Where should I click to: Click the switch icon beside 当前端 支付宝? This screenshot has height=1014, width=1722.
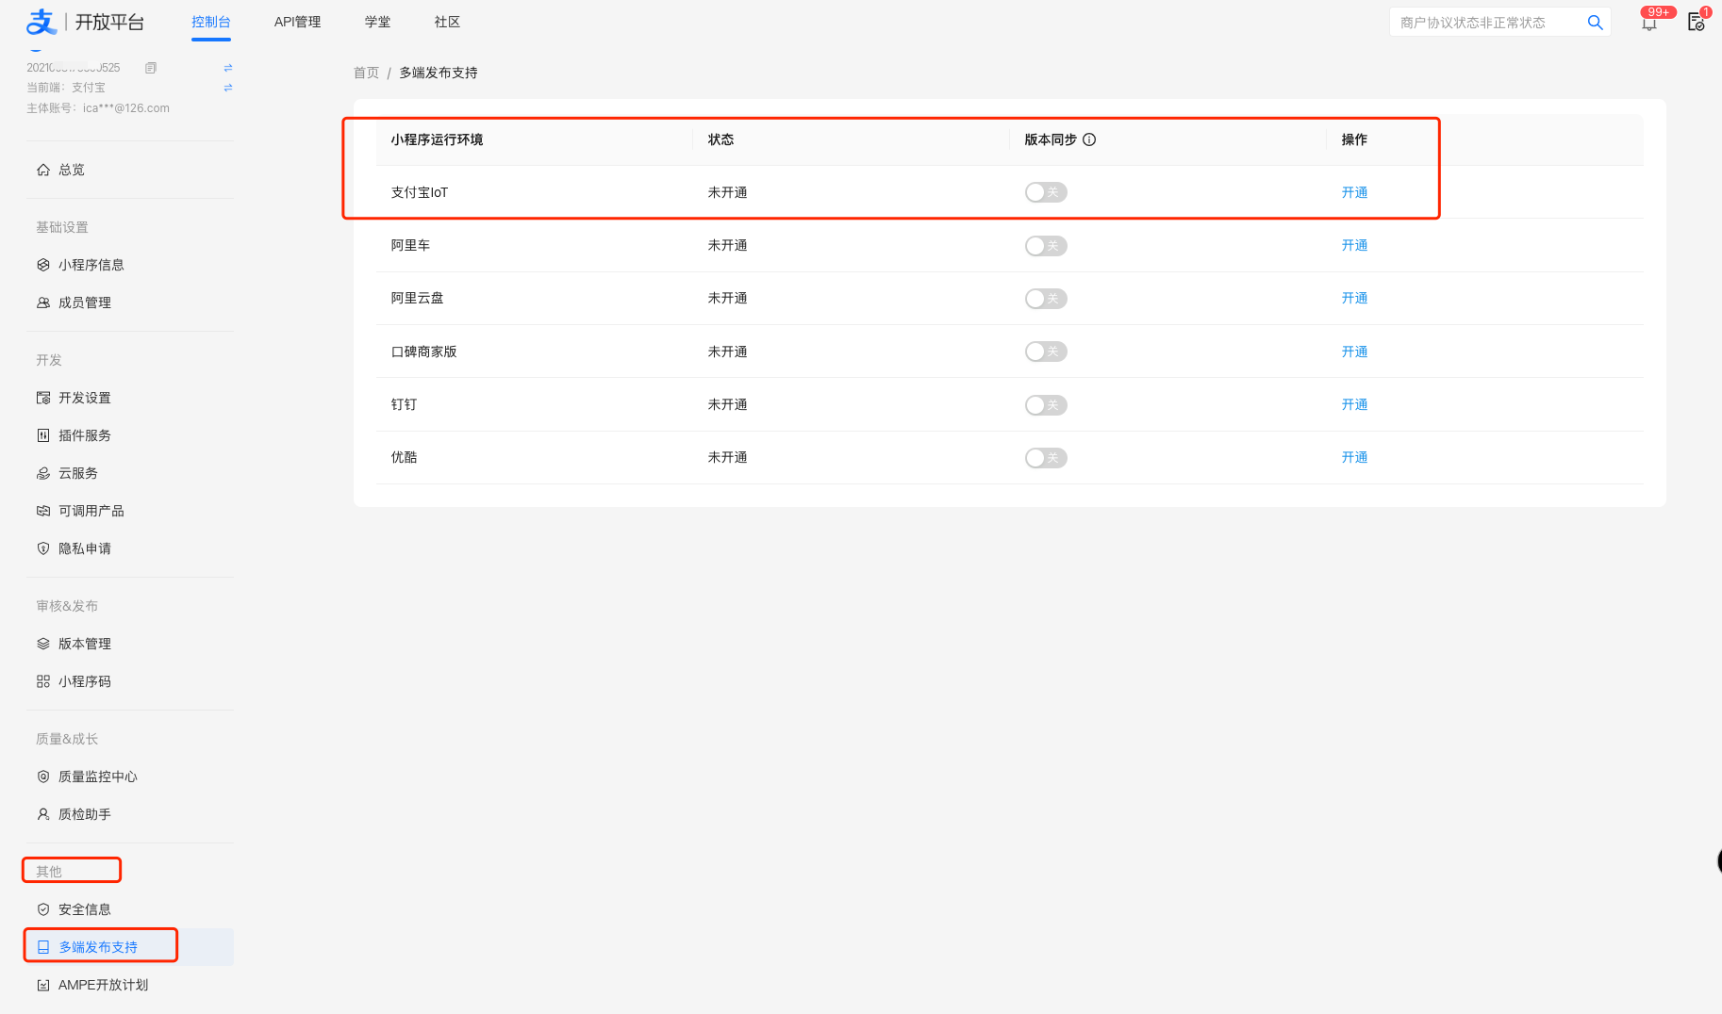coord(227,88)
